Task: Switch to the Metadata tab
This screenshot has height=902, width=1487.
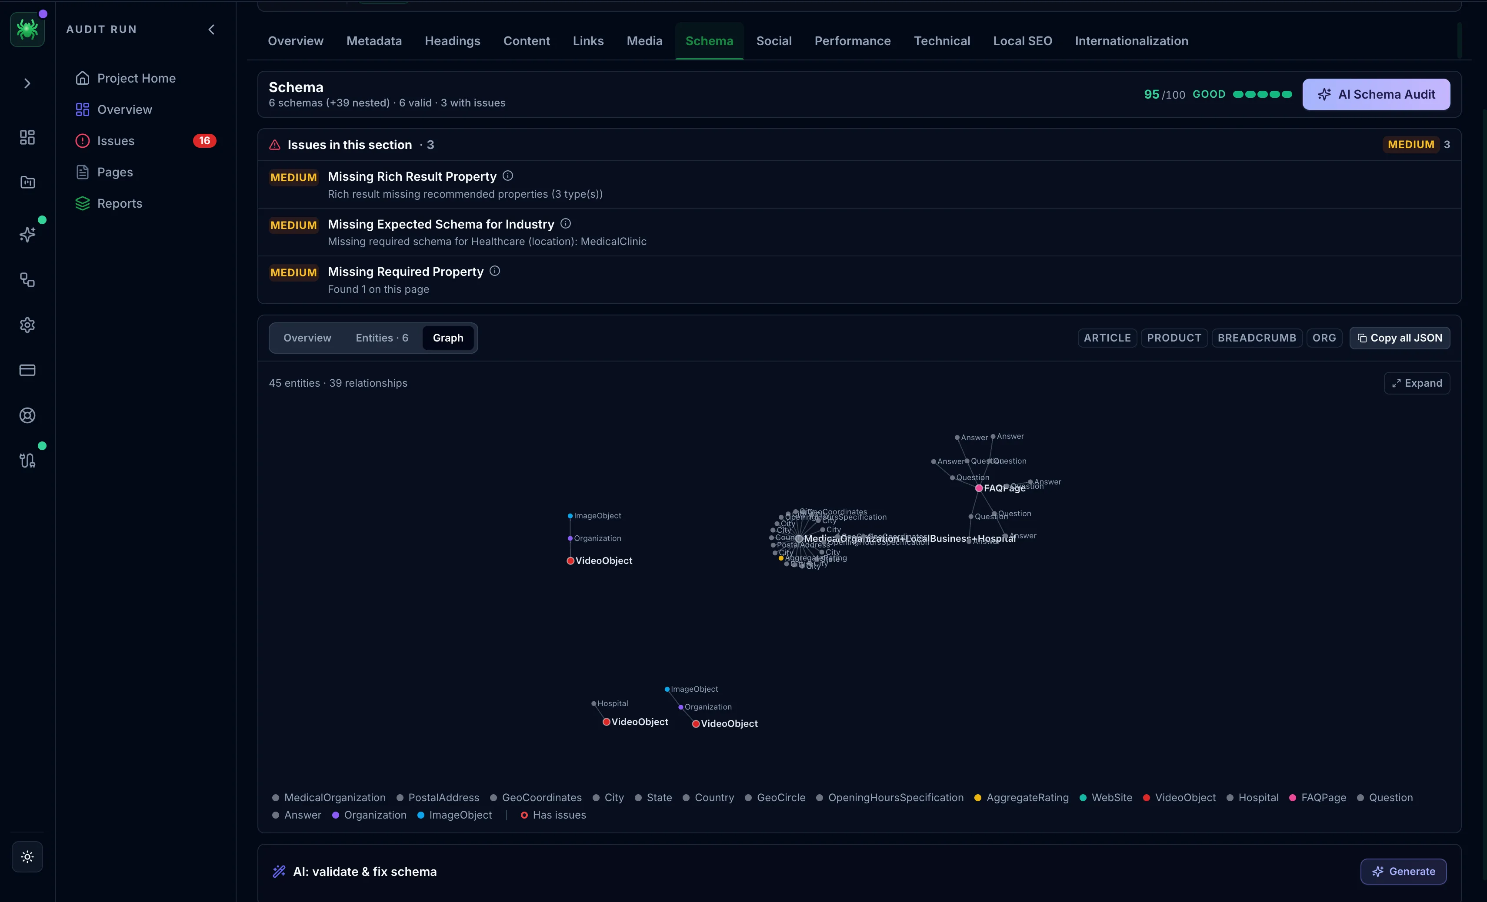Action: pyautogui.click(x=374, y=41)
